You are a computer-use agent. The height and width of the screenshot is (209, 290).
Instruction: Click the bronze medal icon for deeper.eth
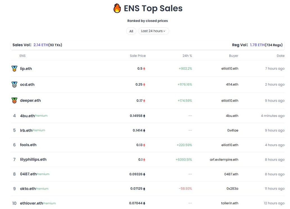14,100
